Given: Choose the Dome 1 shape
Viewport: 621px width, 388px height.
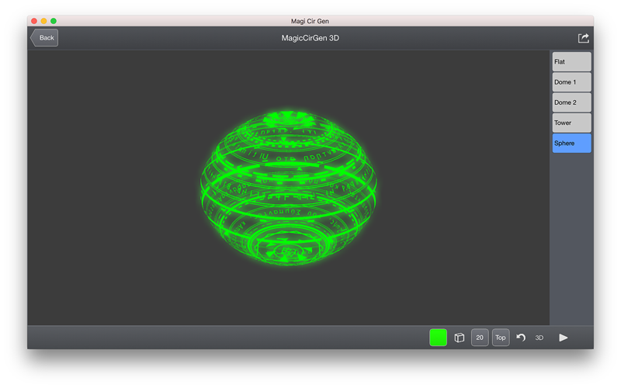Looking at the screenshot, I should coord(571,82).
